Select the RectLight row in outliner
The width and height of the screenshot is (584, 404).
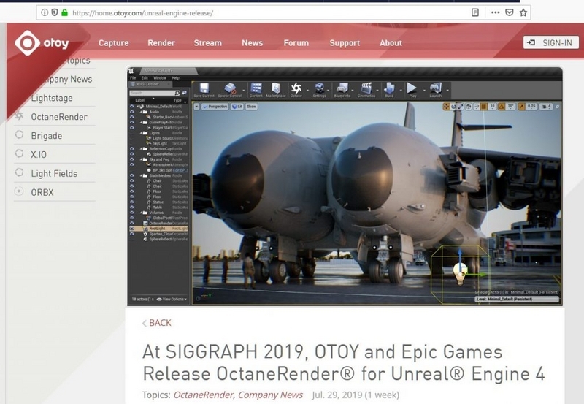[158, 229]
